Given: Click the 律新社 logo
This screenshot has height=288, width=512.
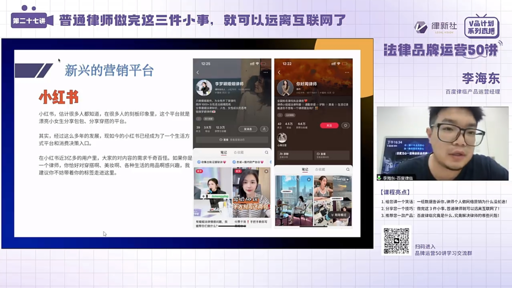Looking at the screenshot, I should pos(436,27).
